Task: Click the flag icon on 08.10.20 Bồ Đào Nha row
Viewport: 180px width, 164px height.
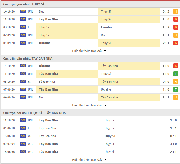Action: point(23,82)
